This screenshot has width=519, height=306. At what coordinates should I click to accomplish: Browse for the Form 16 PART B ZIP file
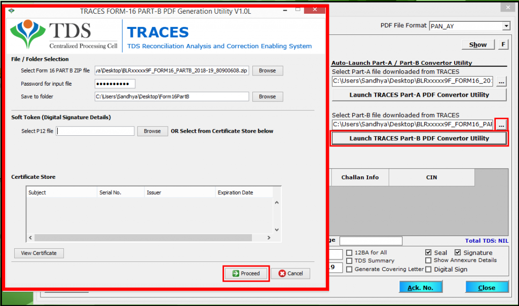coord(268,70)
